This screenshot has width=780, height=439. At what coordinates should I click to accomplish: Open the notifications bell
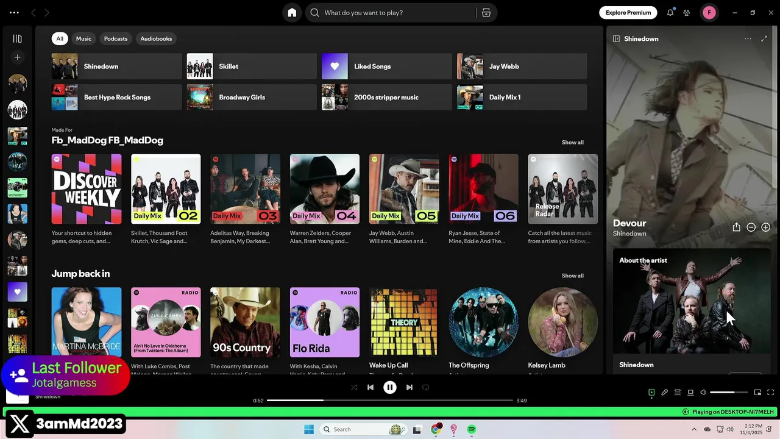670,13
